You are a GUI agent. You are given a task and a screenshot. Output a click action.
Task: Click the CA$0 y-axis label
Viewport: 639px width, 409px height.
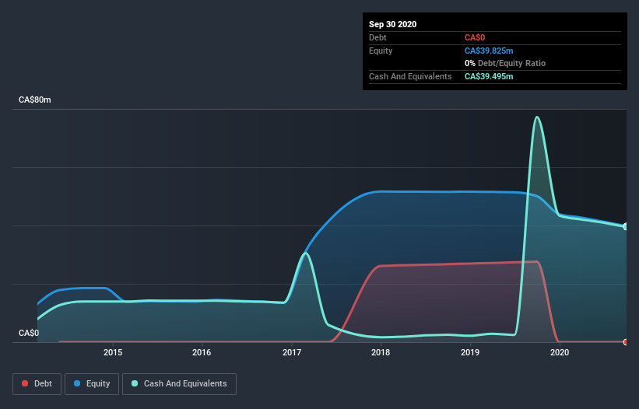(29, 333)
